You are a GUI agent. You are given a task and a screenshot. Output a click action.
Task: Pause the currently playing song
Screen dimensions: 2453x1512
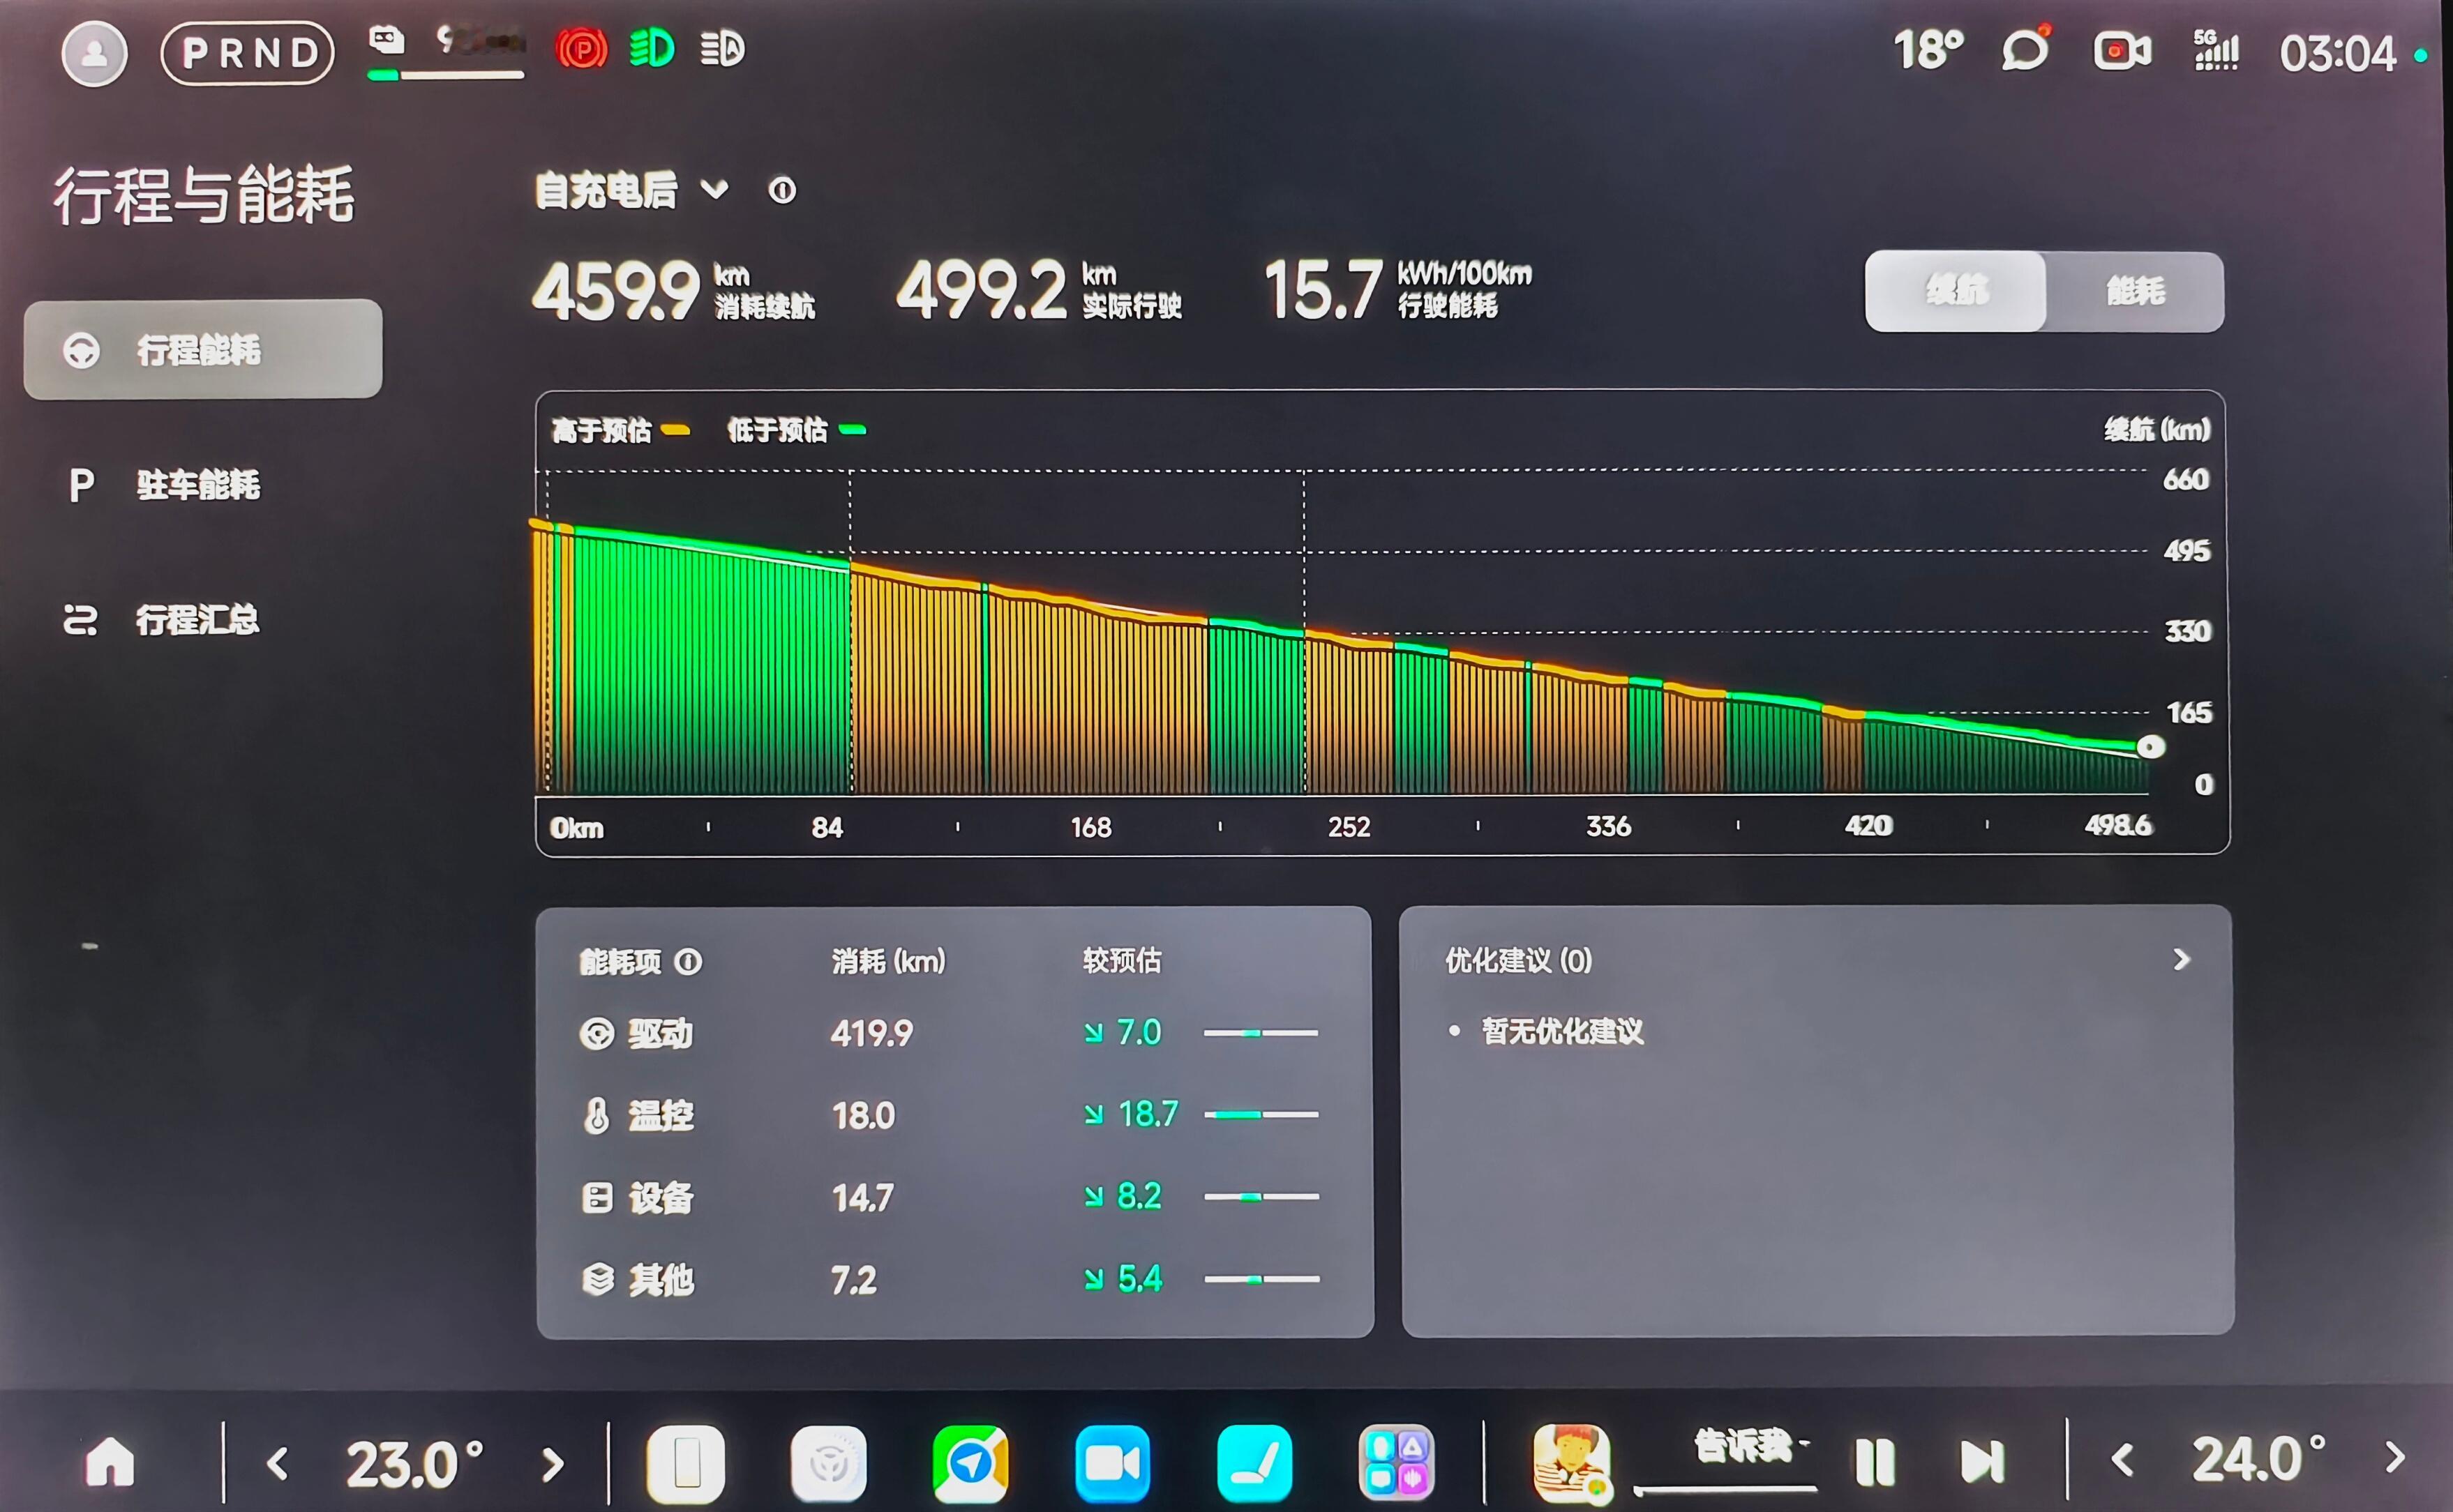[1874, 1462]
